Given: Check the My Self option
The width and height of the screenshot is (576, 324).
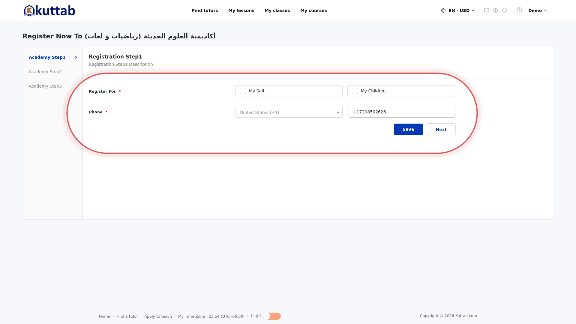Looking at the screenshot, I should click(243, 91).
